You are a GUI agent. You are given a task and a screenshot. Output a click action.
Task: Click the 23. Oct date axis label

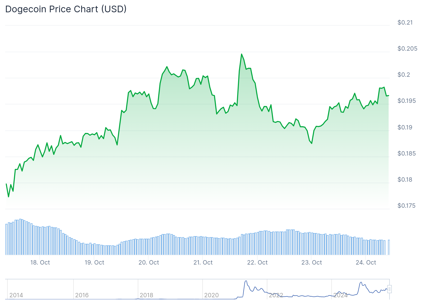click(311, 262)
